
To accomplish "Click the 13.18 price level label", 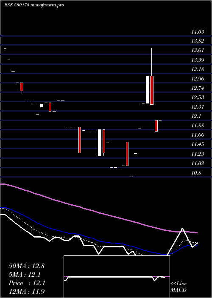I will [x=198, y=69].
